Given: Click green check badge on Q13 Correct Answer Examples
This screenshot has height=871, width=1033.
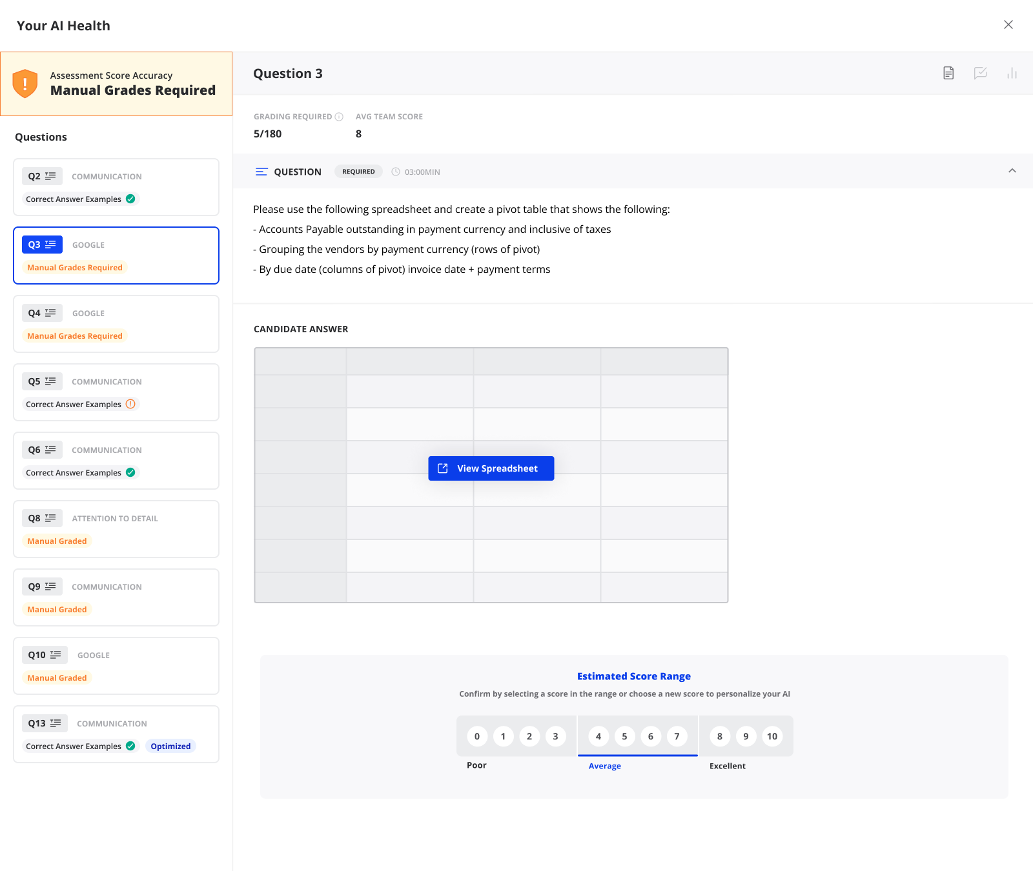Looking at the screenshot, I should tap(131, 746).
